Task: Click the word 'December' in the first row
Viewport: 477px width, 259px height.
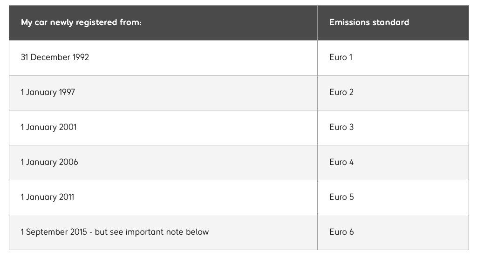Action: 50,57
